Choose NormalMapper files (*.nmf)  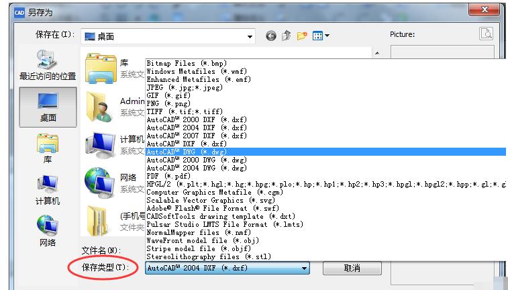point(325,232)
